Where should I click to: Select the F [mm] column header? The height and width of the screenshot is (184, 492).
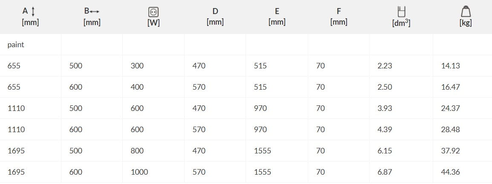coord(339,17)
